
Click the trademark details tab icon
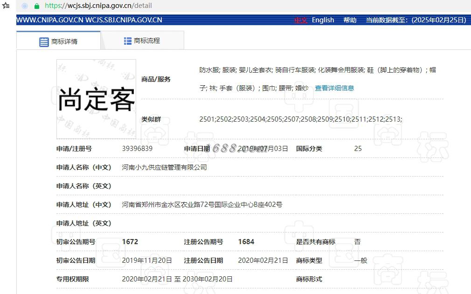pyautogui.click(x=44, y=41)
